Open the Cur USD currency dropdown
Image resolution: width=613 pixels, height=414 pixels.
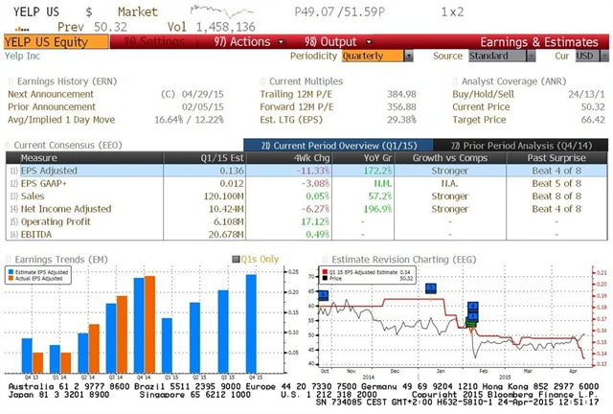click(x=586, y=56)
